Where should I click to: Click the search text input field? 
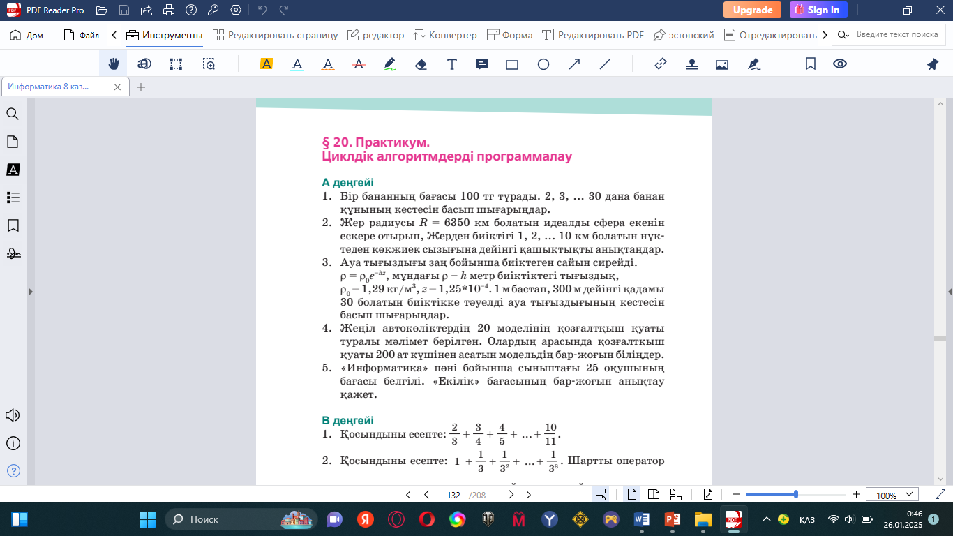pyautogui.click(x=896, y=35)
